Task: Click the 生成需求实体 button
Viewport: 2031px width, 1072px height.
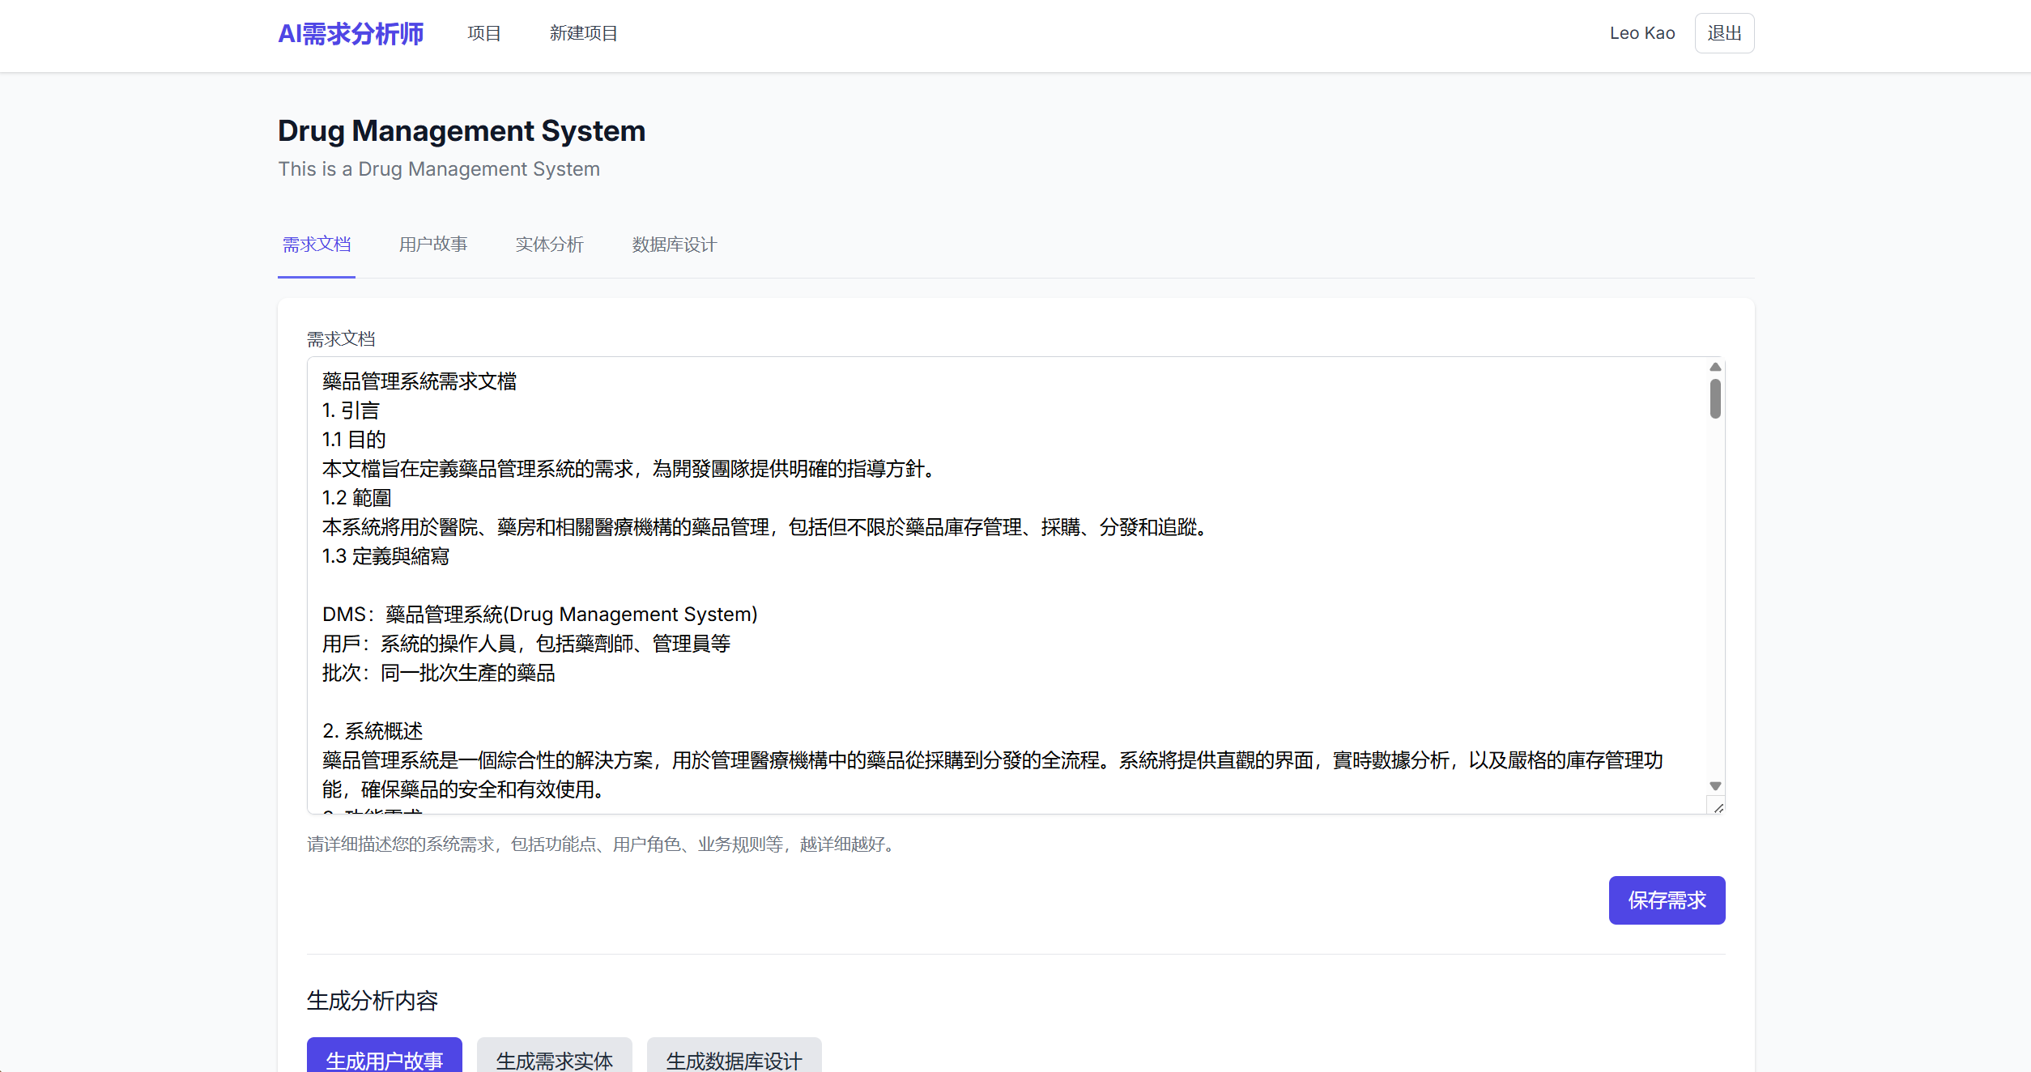Action: (554, 1057)
